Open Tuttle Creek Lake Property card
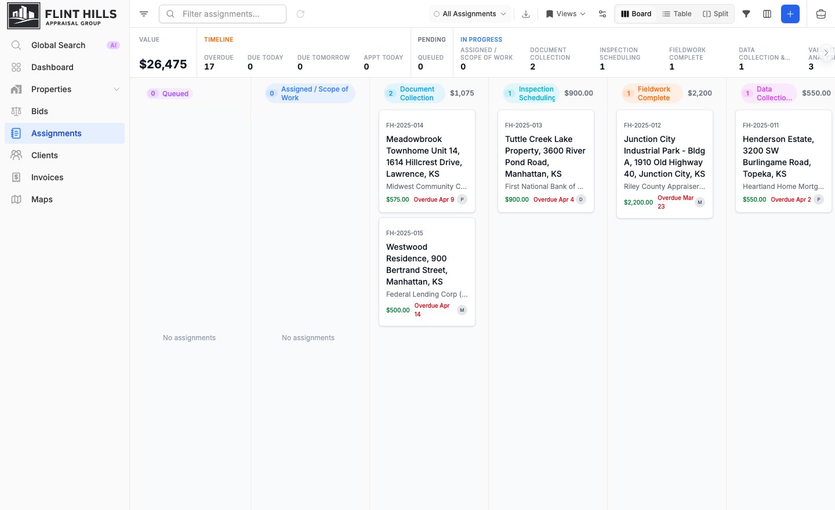Screen dimensions: 835x510 point(546,162)
